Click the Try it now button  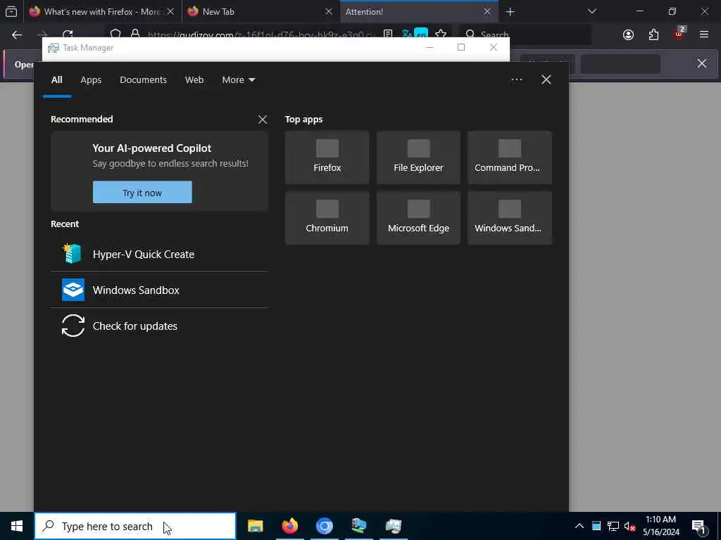(142, 193)
